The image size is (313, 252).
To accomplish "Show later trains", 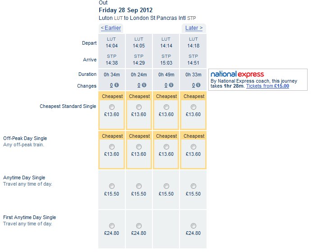I will (x=194, y=28).
